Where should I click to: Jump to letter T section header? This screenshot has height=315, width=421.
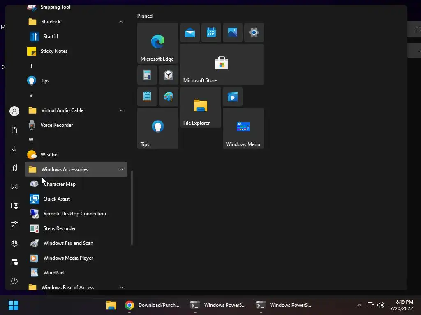point(31,66)
